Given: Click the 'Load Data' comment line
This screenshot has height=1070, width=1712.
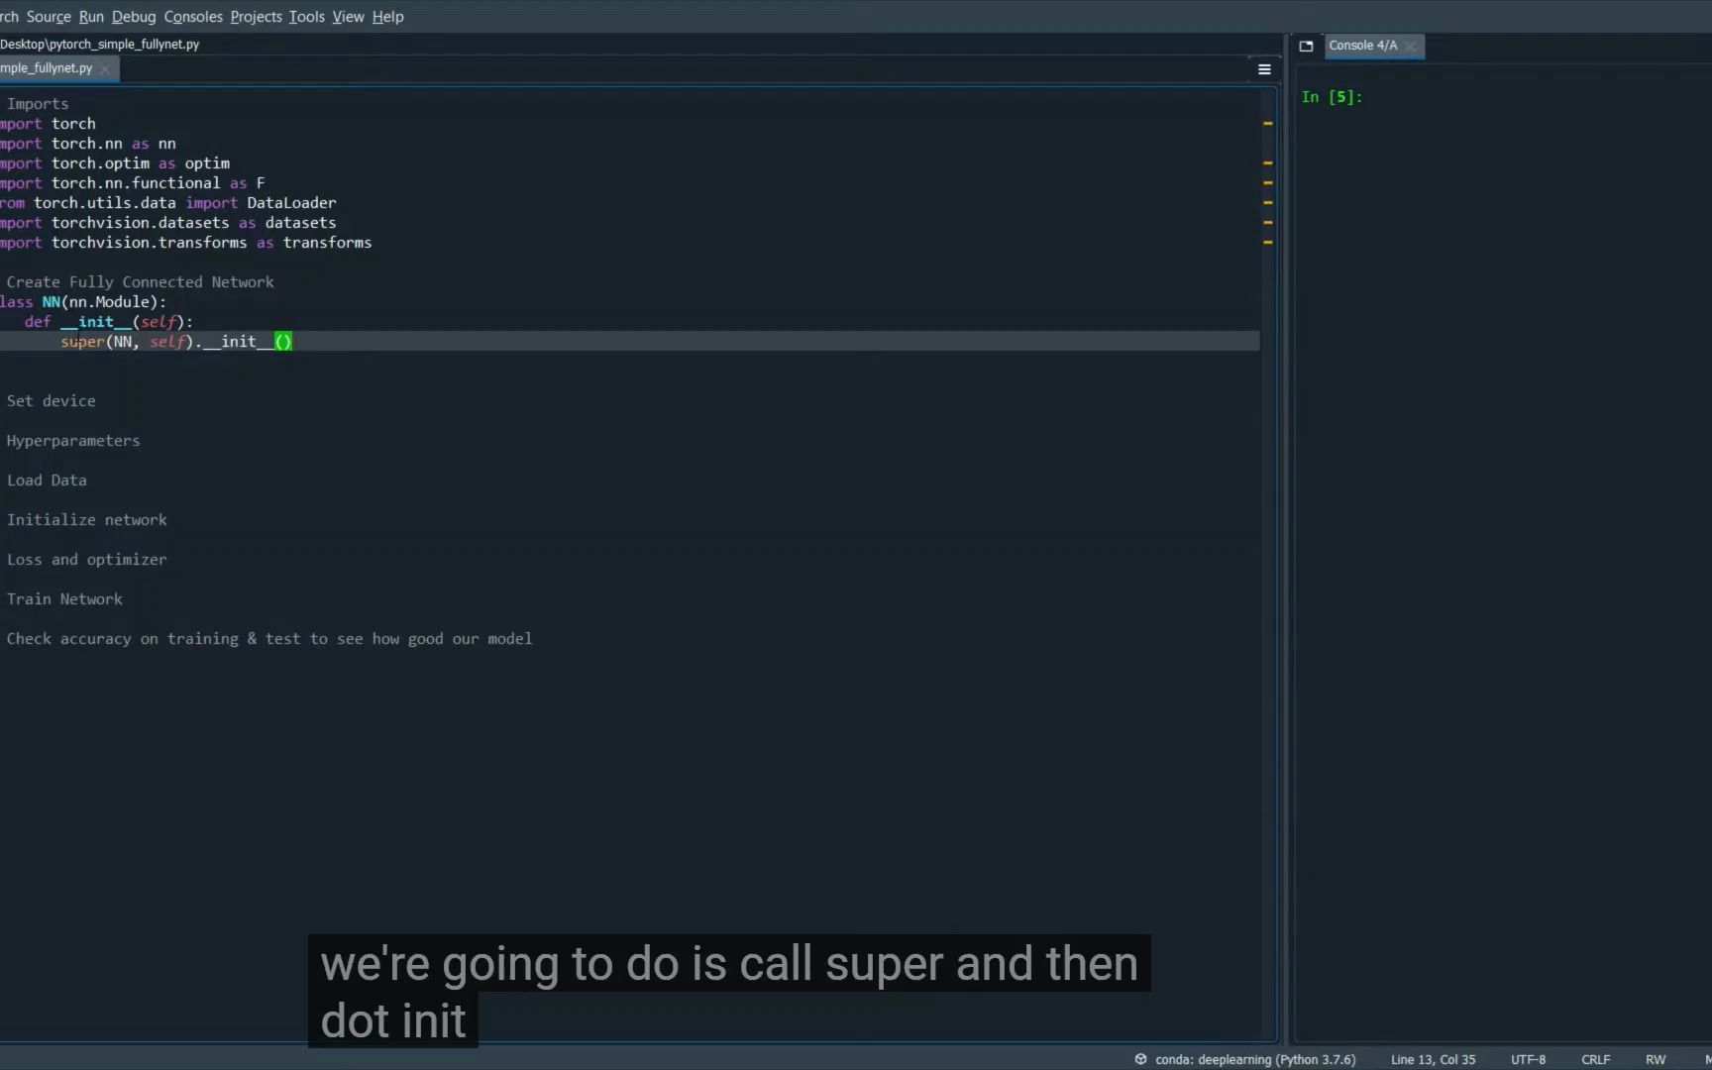Looking at the screenshot, I should (47, 481).
